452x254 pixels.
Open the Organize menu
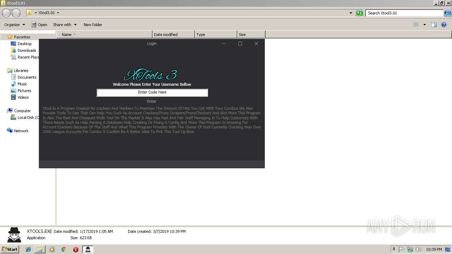click(x=14, y=25)
